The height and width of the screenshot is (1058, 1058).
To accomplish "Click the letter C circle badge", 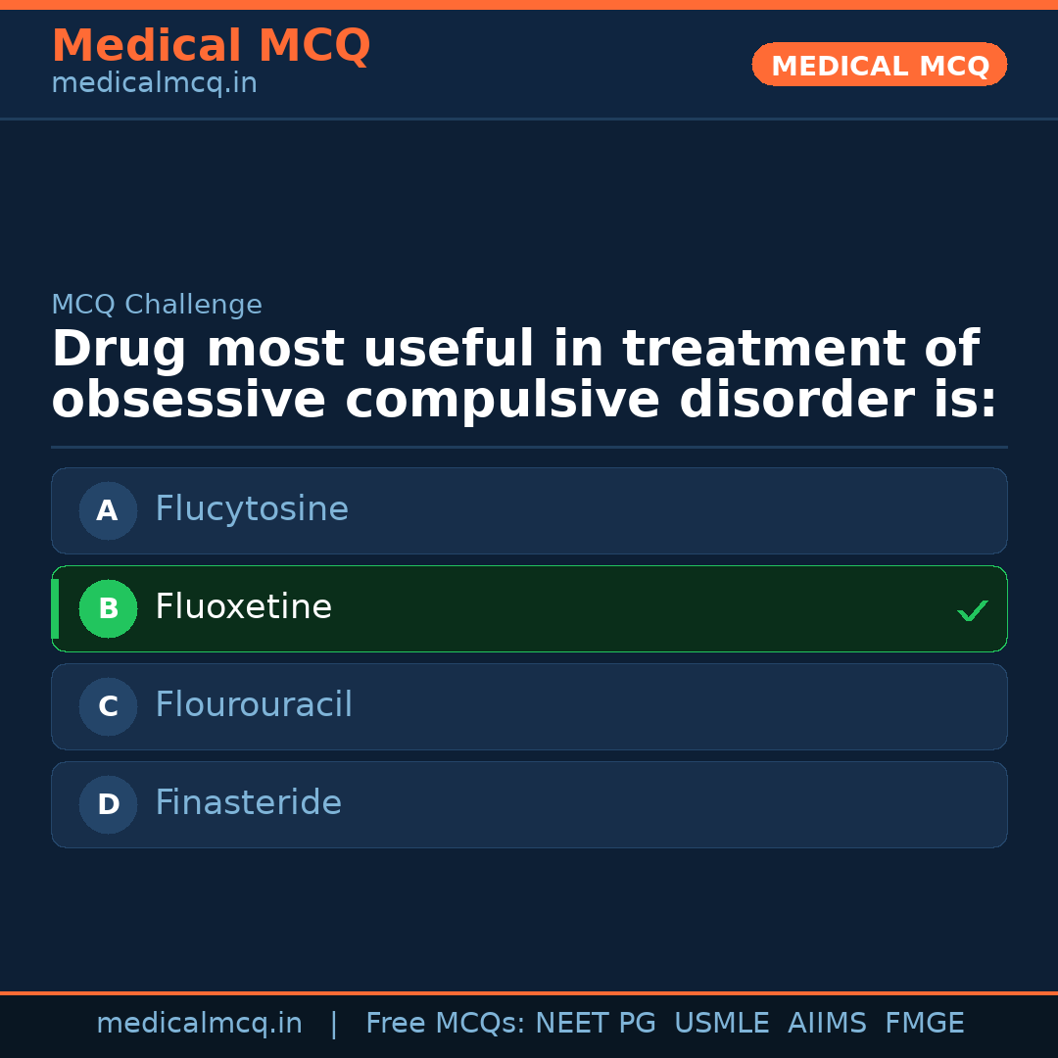I will click(108, 706).
